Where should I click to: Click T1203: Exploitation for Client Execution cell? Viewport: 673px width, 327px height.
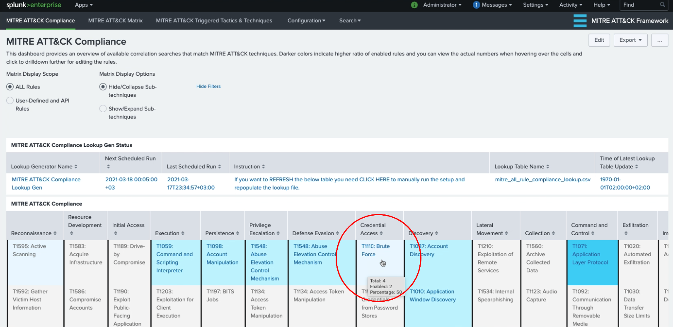click(x=175, y=306)
